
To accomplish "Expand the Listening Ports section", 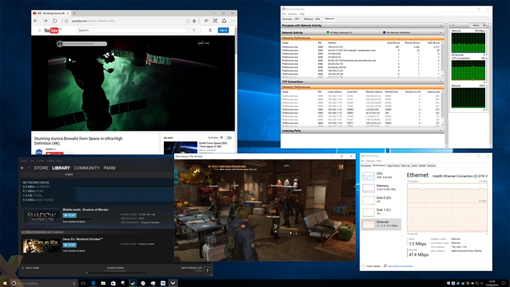I will click(x=440, y=131).
